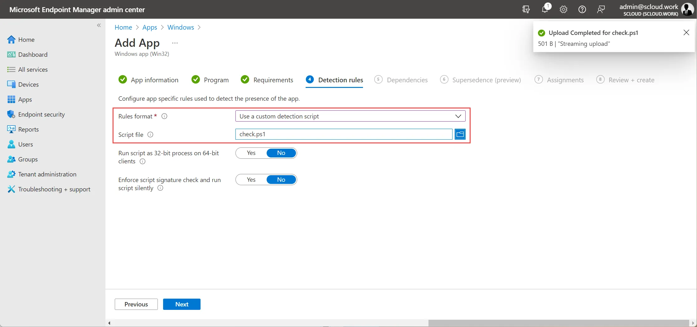Click the Home icon in the sidebar
This screenshot has width=697, height=327.
(11, 40)
